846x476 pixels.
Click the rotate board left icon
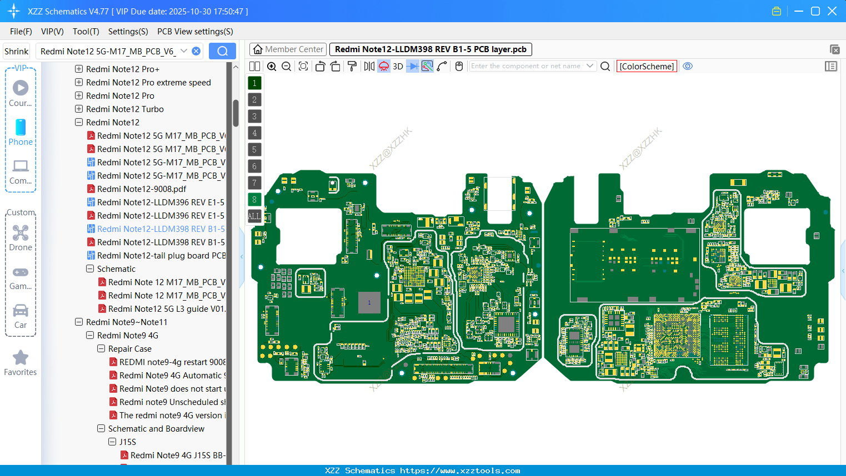319,66
